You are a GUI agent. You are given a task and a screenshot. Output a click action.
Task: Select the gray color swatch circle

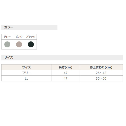tap(7, 44)
